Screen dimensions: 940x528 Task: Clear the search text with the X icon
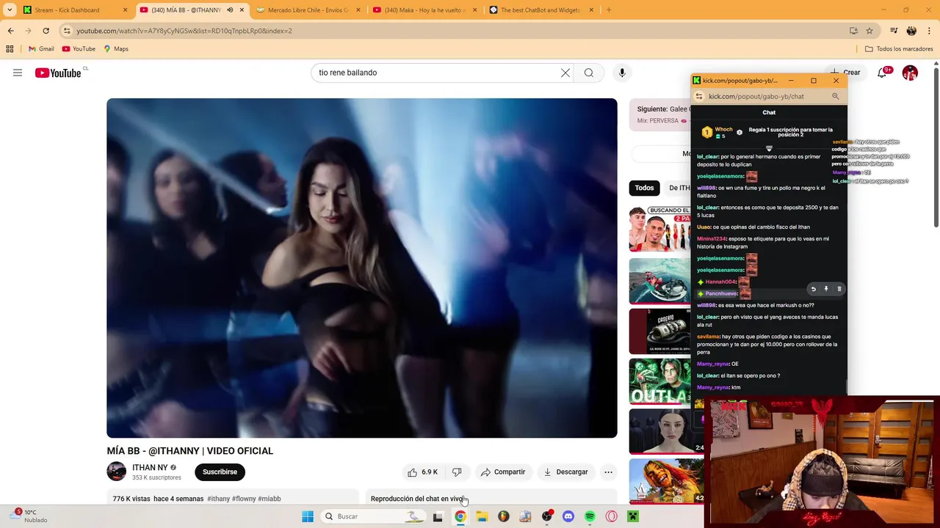click(565, 73)
